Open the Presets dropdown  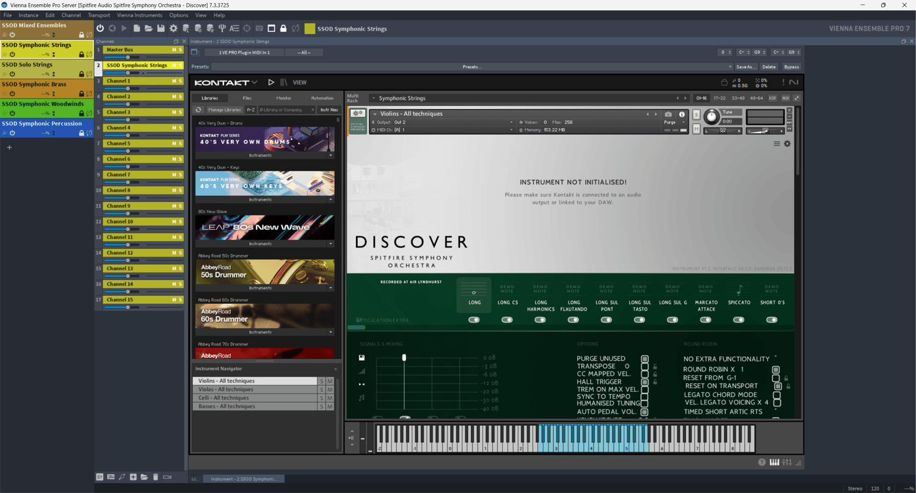[472, 67]
